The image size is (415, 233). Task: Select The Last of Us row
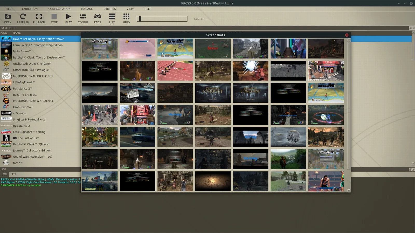(x=40, y=138)
